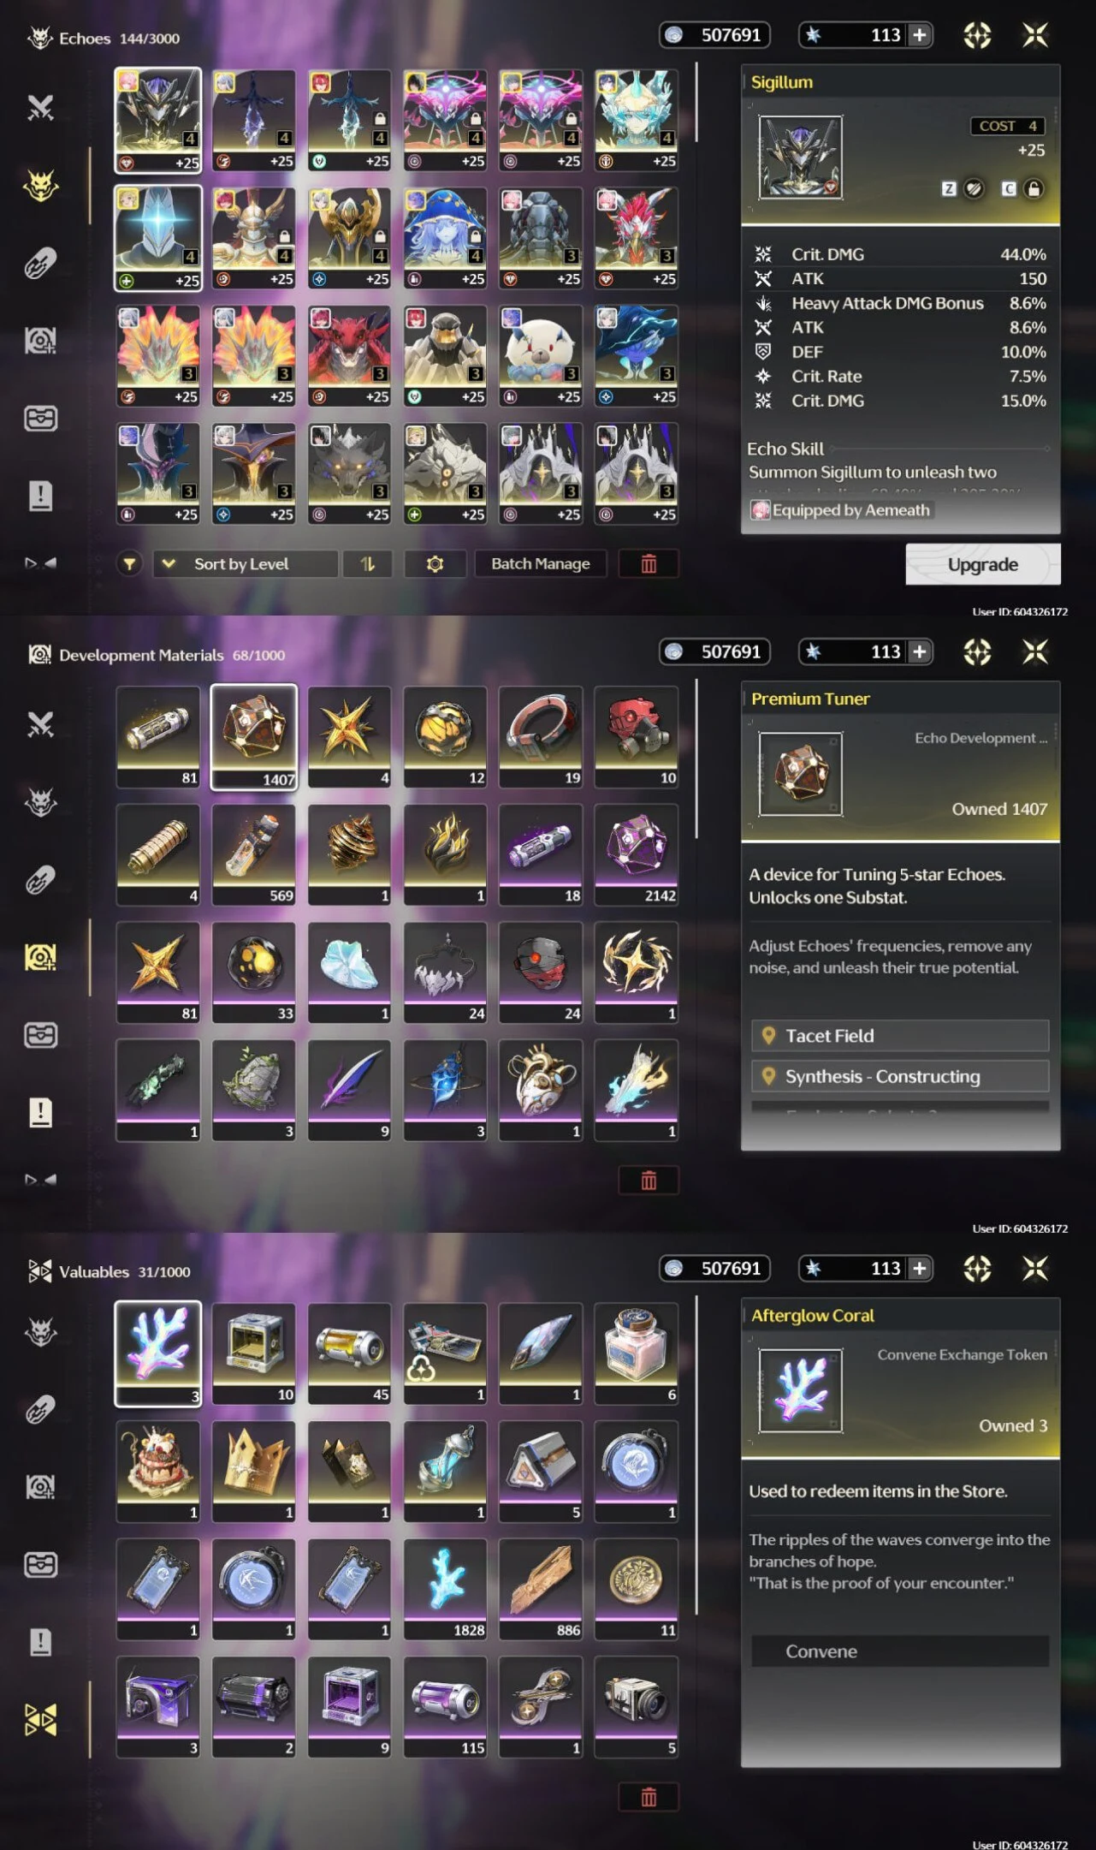Image resolution: width=1096 pixels, height=1850 pixels.
Task: Click the Batch Manage button
Action: [540, 563]
